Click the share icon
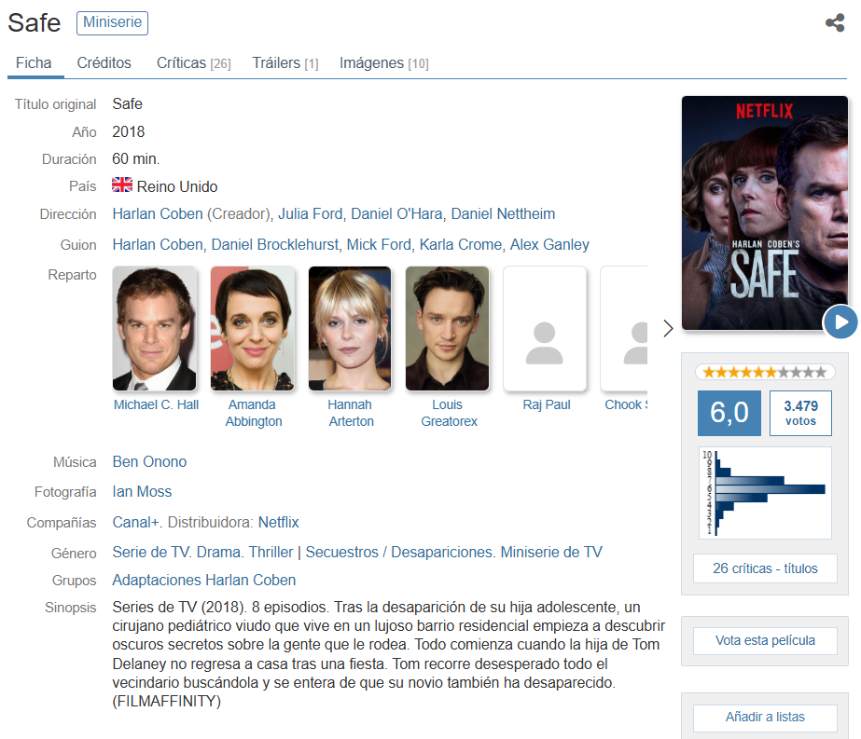The width and height of the screenshot is (861, 739). (x=835, y=23)
